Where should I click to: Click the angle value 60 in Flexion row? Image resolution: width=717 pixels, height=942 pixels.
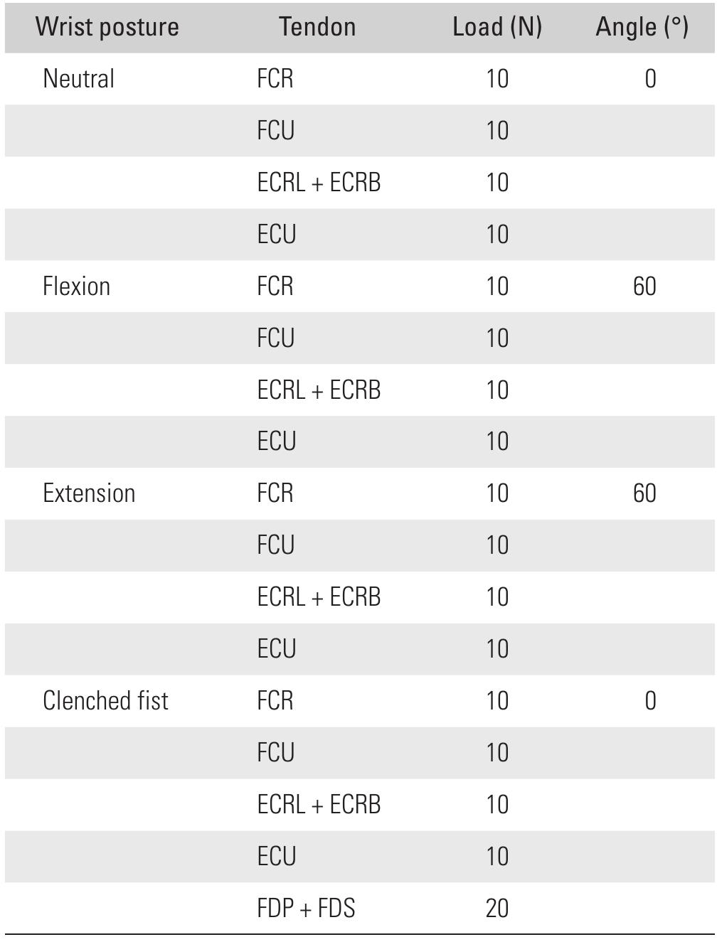(x=644, y=287)
